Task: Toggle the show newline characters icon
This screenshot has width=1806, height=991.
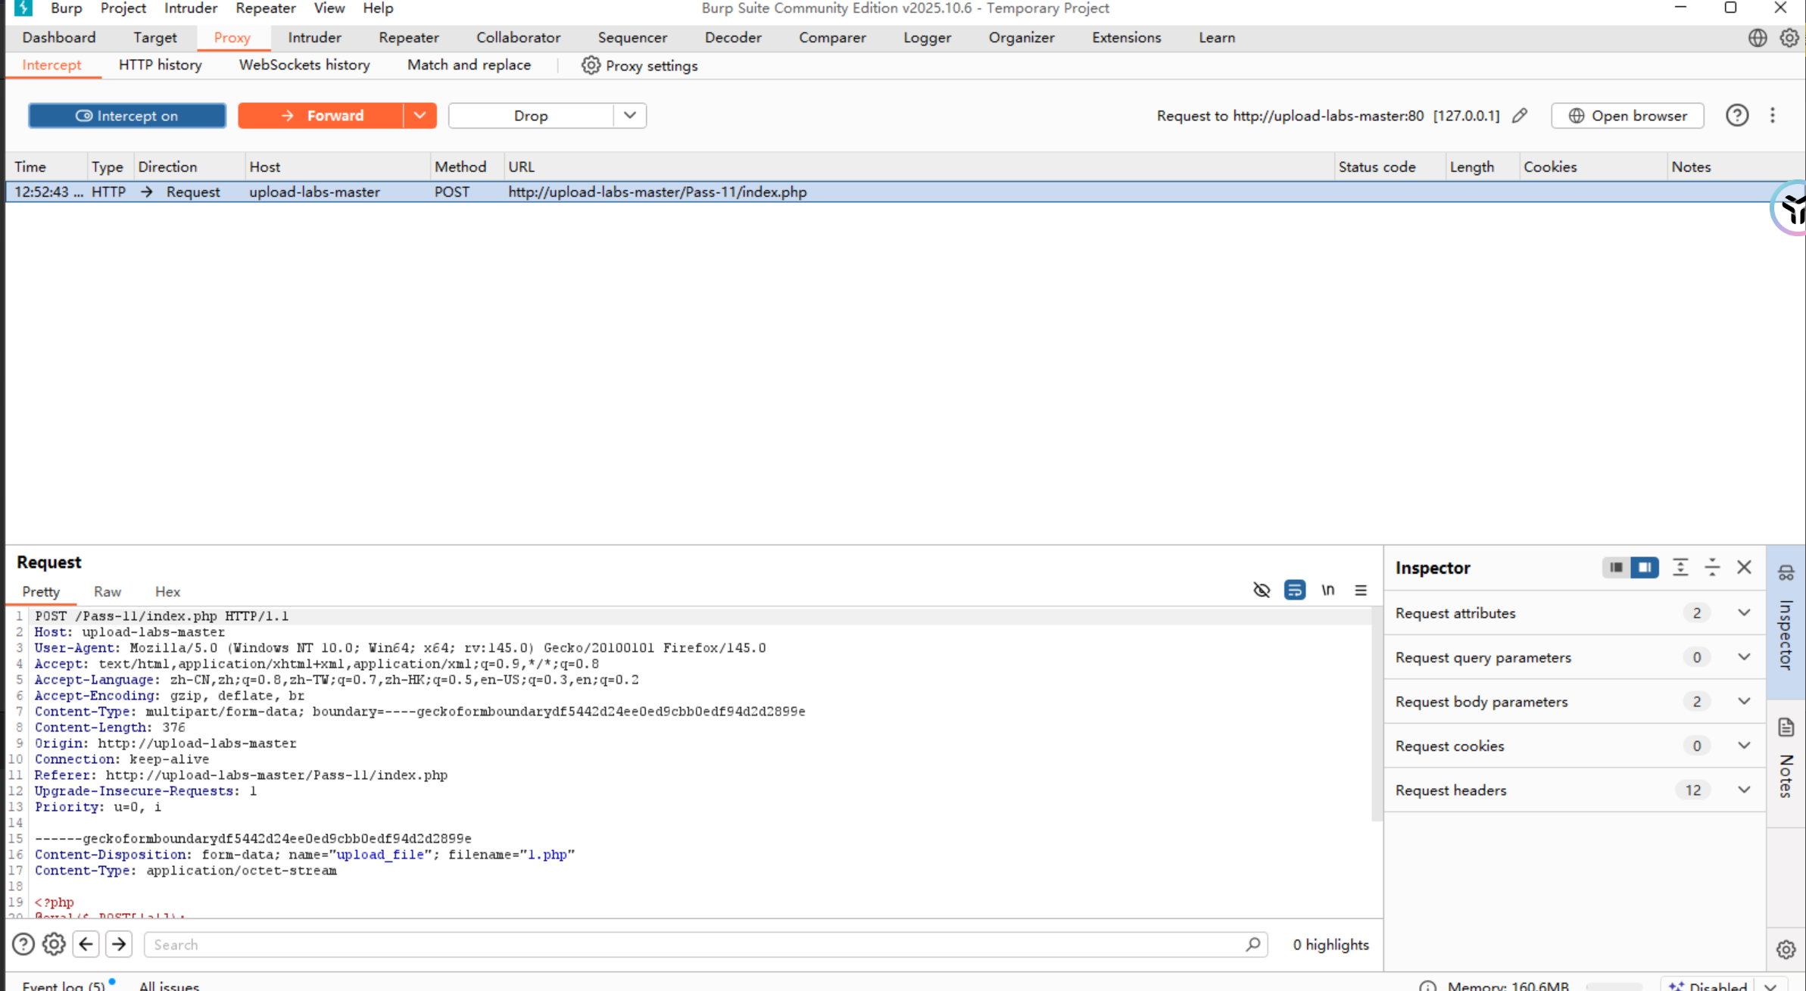Action: pyautogui.click(x=1327, y=590)
